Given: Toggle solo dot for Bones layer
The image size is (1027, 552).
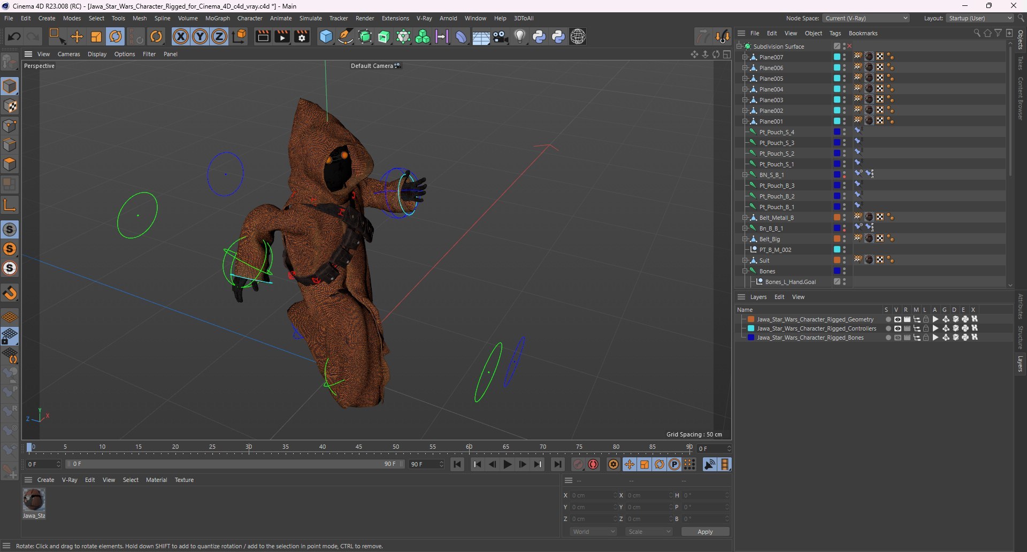Looking at the screenshot, I should point(888,338).
